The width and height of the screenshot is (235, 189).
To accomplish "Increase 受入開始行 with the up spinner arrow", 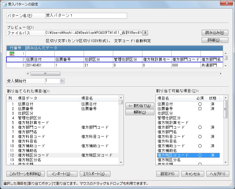I will (x=62, y=80).
